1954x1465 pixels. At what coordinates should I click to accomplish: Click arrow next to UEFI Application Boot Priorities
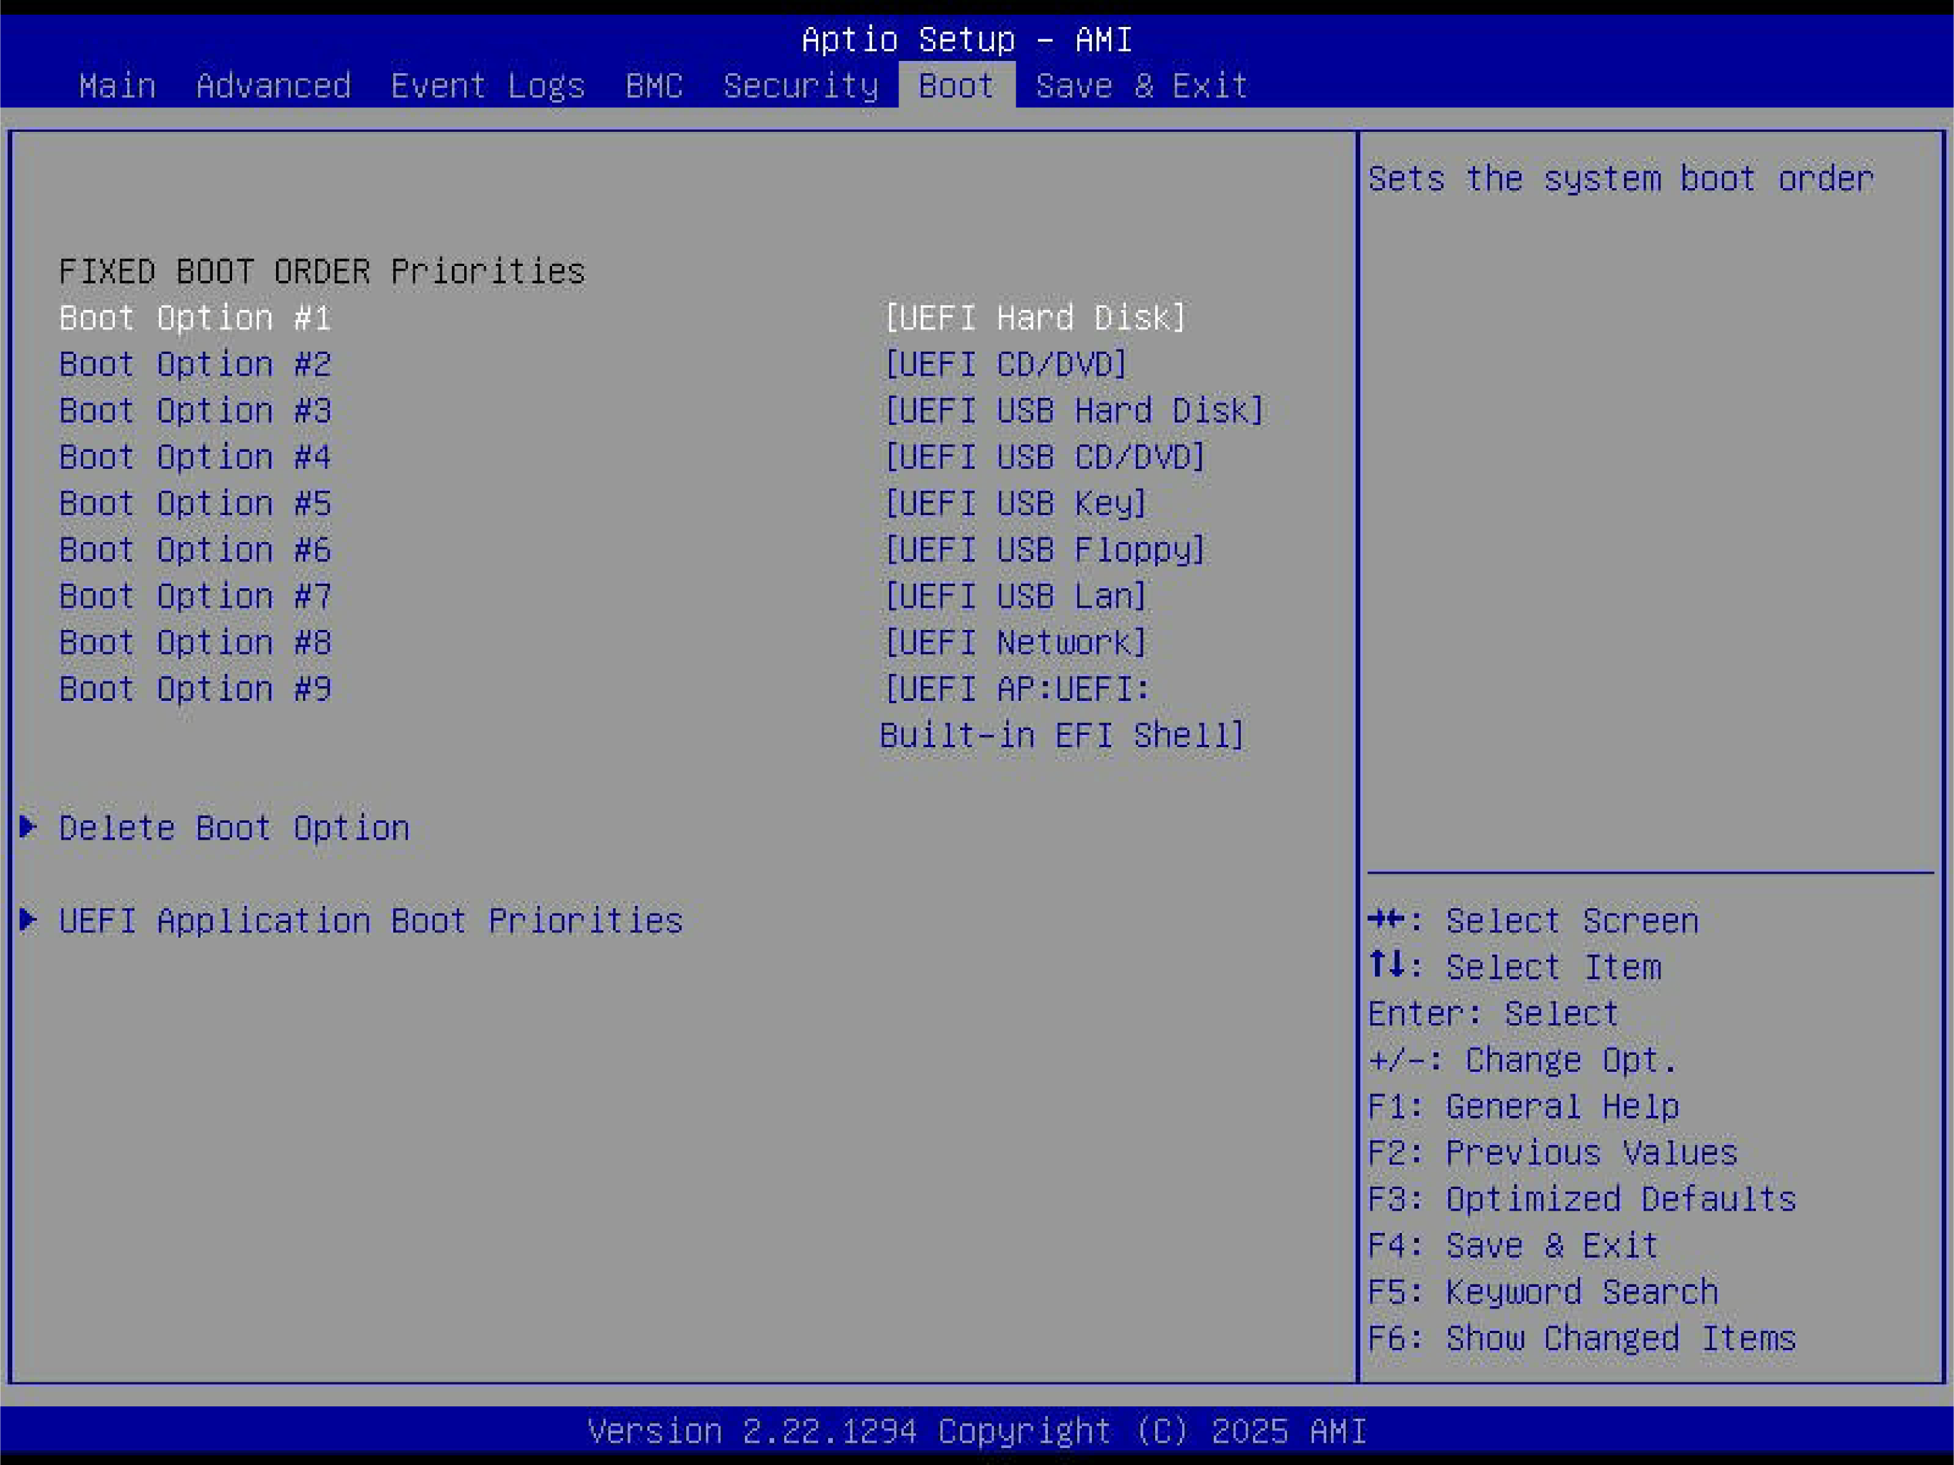28,920
